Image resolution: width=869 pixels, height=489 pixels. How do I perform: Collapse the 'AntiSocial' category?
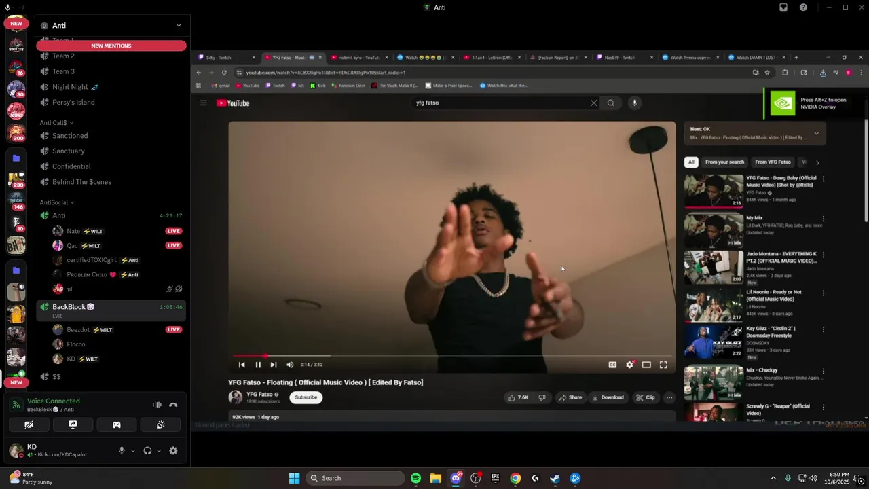pos(56,202)
